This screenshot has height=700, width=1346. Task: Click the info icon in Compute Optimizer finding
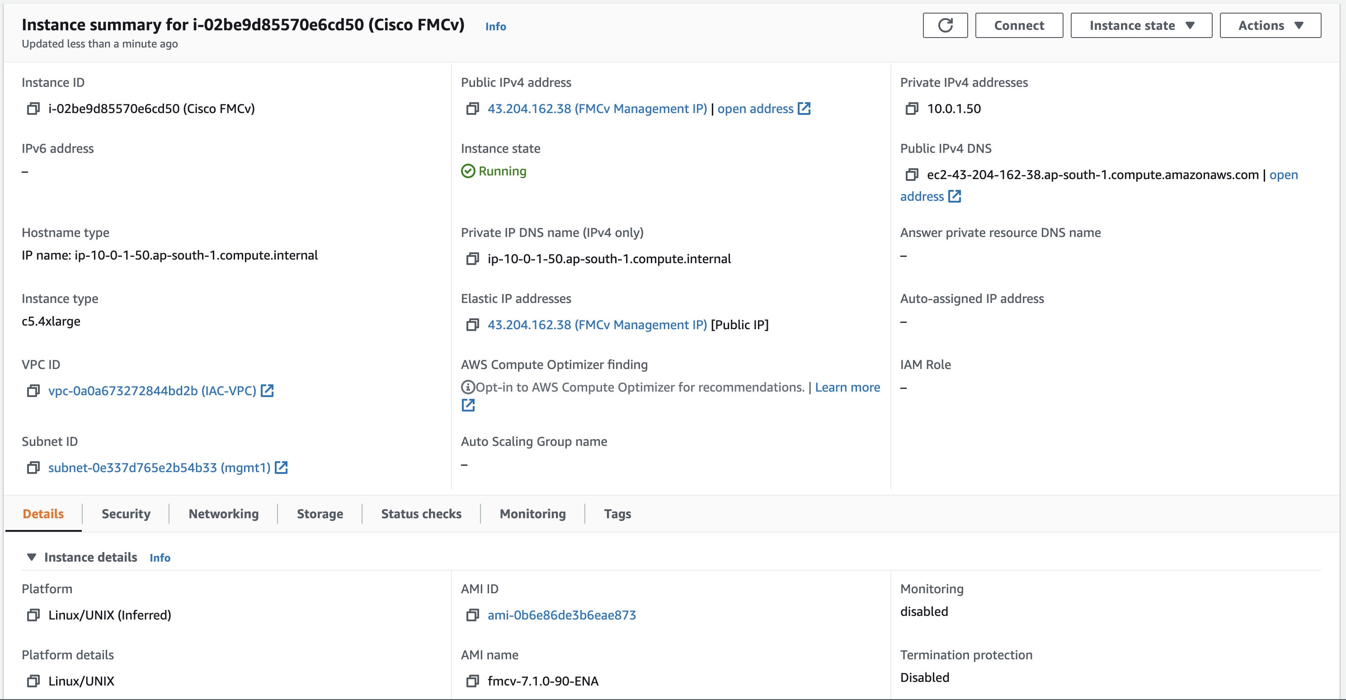[468, 388]
